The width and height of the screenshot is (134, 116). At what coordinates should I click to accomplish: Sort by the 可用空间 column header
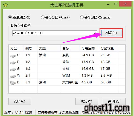coord(89,48)
